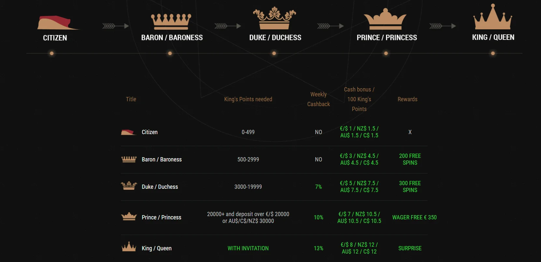
Task: Select the timeline dot under Citizen
Action: tap(51, 53)
